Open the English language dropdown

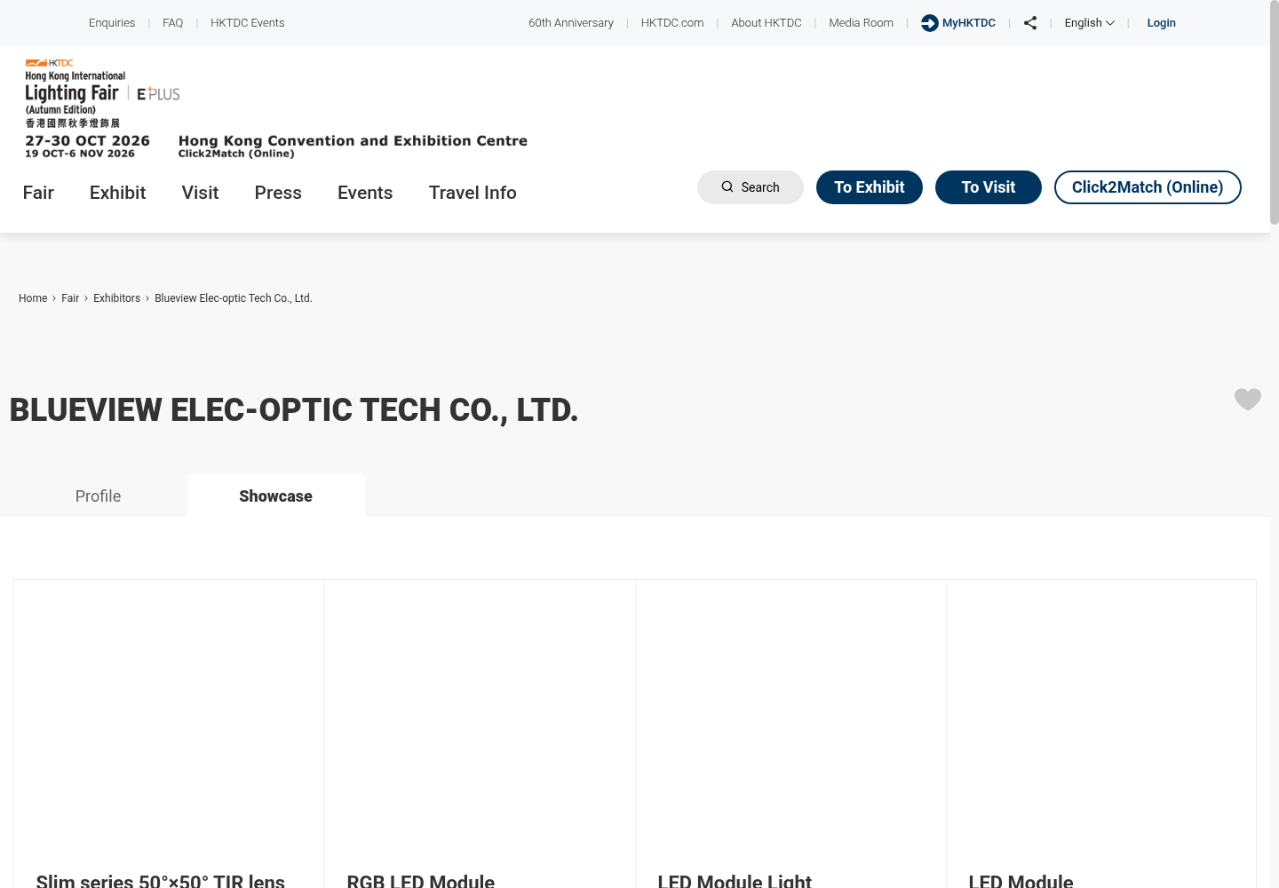[x=1090, y=23]
